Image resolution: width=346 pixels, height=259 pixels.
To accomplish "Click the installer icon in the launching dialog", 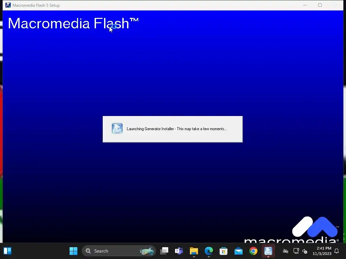I will 117,128.
